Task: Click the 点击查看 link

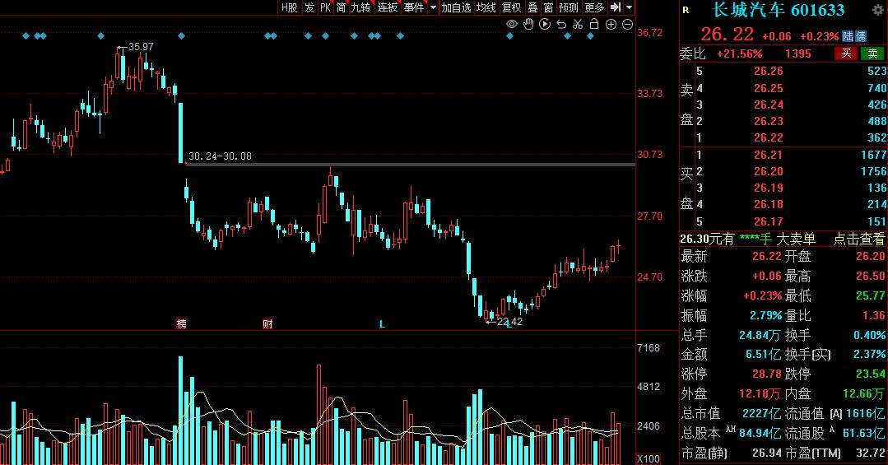Action: (x=858, y=239)
